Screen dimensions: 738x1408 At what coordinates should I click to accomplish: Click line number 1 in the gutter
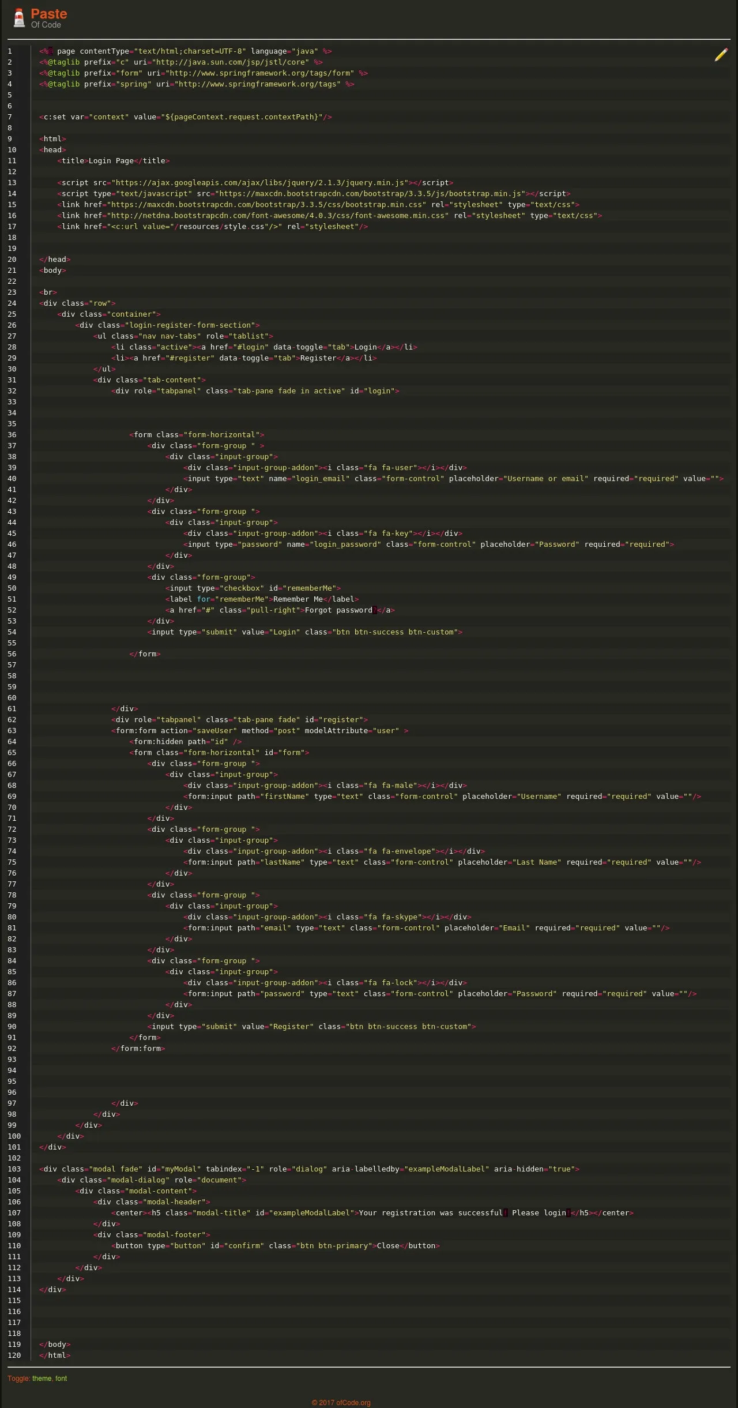(10, 51)
